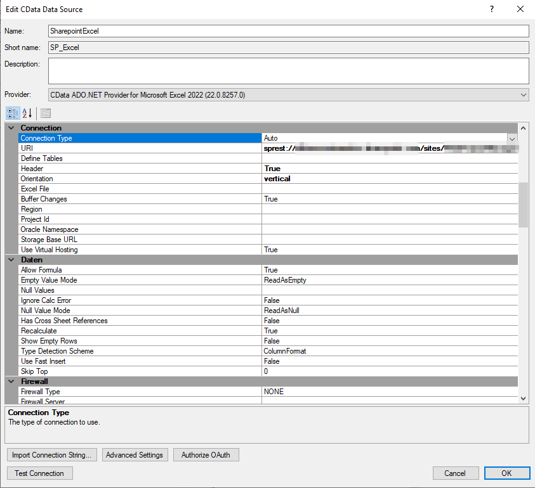Cancel the data source dialog
Viewport: 535px width, 488px height.
456,473
